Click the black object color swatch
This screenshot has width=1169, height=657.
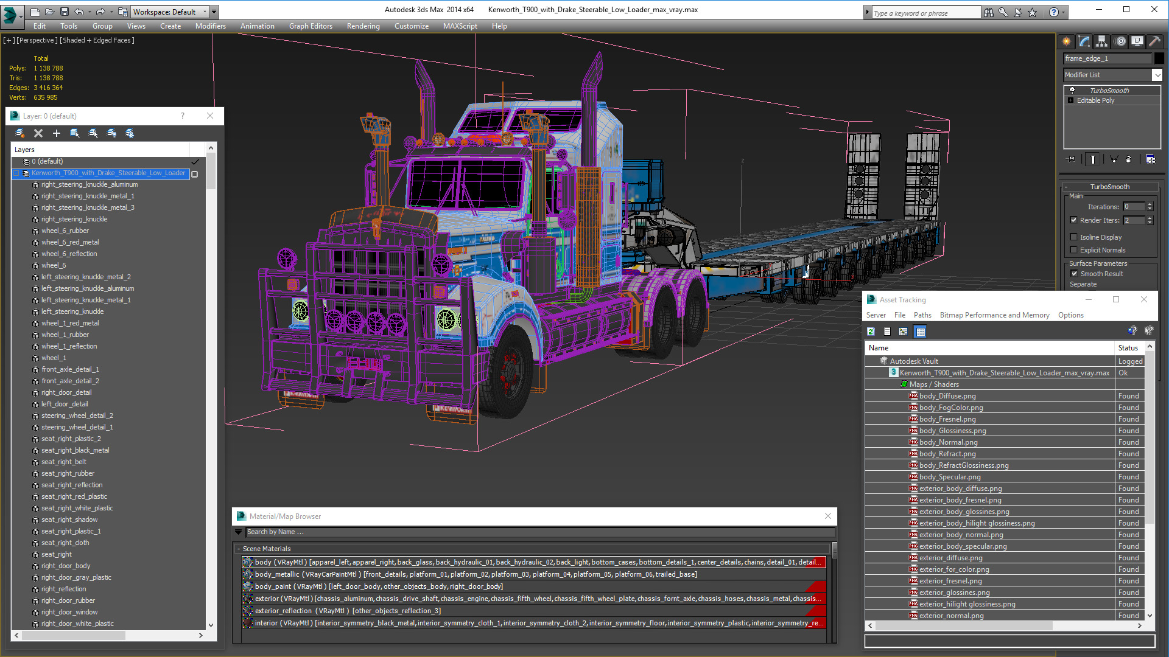click(1159, 58)
